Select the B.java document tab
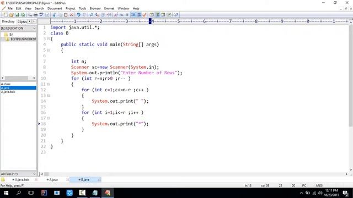 point(85,180)
